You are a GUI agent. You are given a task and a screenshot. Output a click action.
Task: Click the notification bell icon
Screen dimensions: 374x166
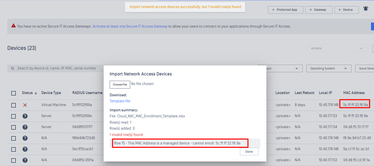click(366, 9)
